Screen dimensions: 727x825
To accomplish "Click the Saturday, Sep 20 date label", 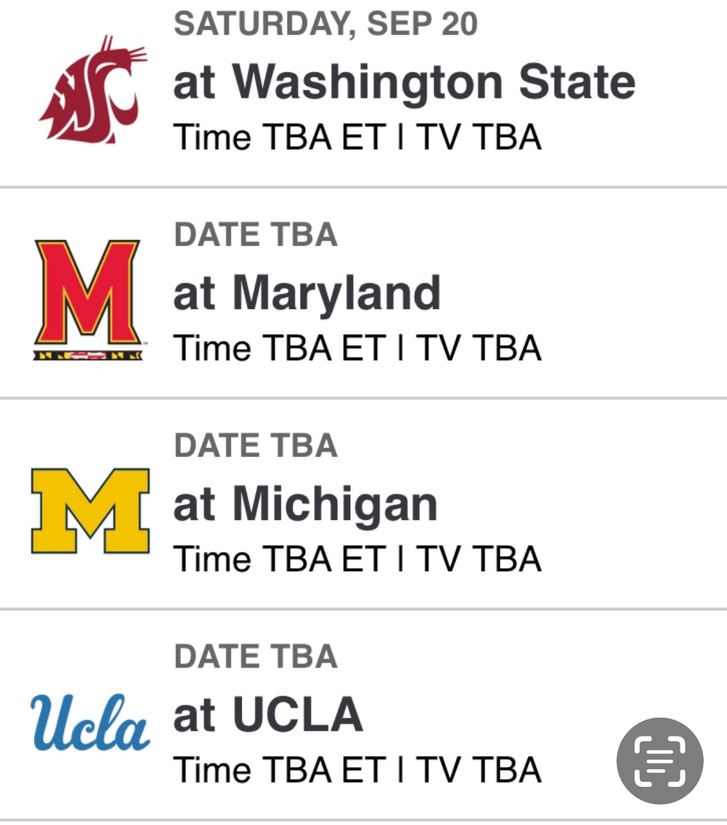I will [326, 25].
